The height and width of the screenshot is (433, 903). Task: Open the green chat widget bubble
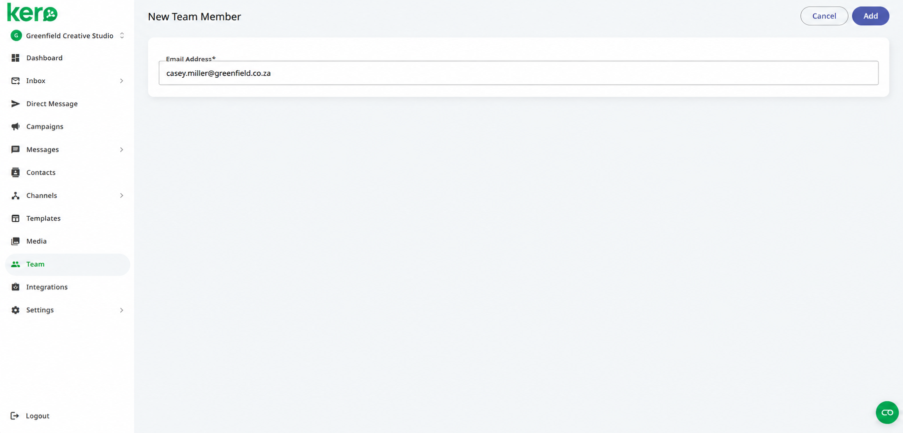[x=887, y=413]
